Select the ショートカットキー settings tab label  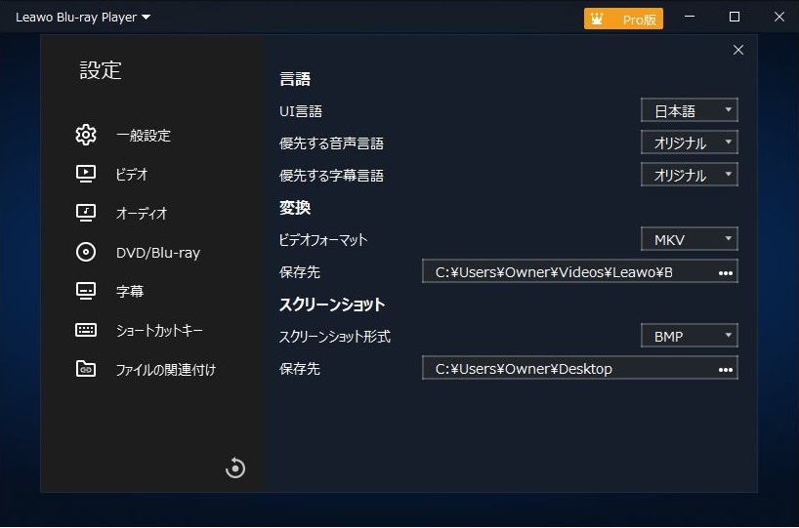coord(159,331)
